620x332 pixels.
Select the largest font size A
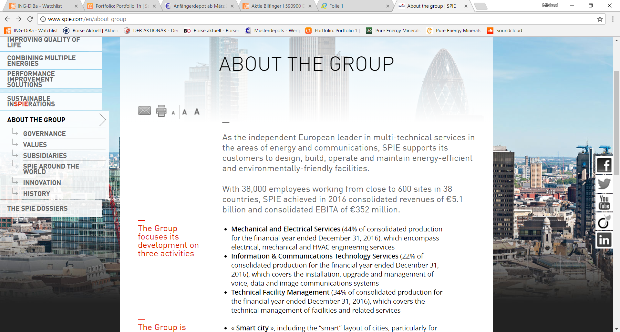197,112
